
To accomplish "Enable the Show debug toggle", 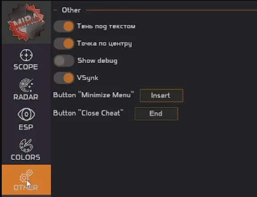I will 64,61.
